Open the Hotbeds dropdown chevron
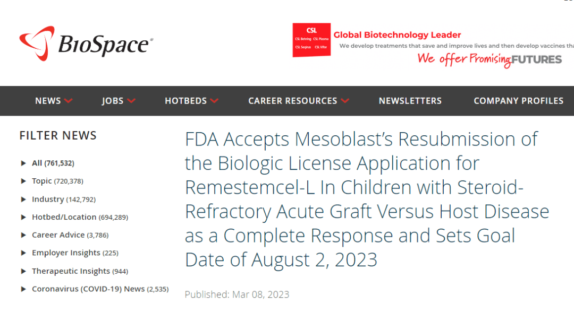 (214, 101)
